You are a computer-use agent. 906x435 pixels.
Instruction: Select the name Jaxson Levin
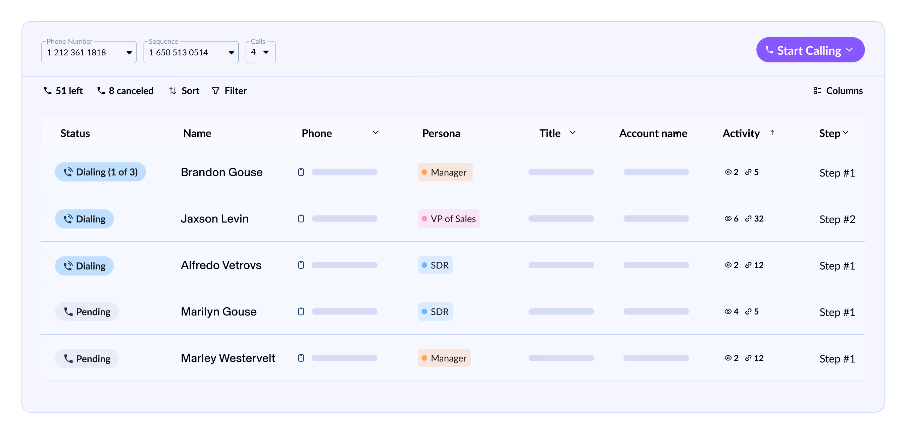[x=215, y=219]
